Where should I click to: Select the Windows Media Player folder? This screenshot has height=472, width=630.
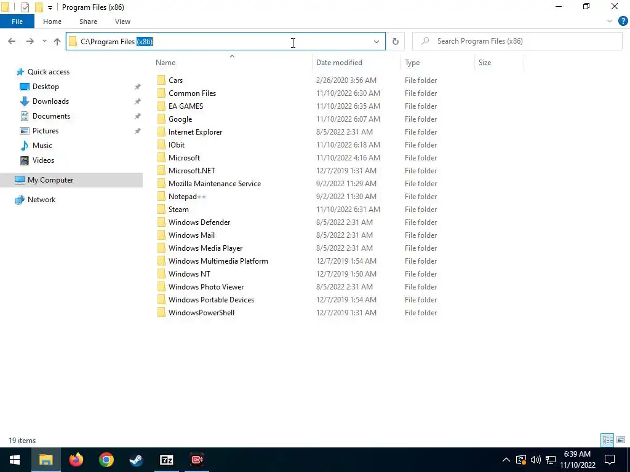[205, 248]
